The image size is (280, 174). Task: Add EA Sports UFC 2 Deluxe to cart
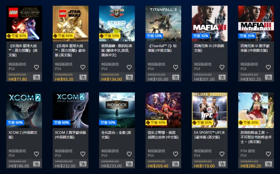pyautogui.click(x=222, y=164)
